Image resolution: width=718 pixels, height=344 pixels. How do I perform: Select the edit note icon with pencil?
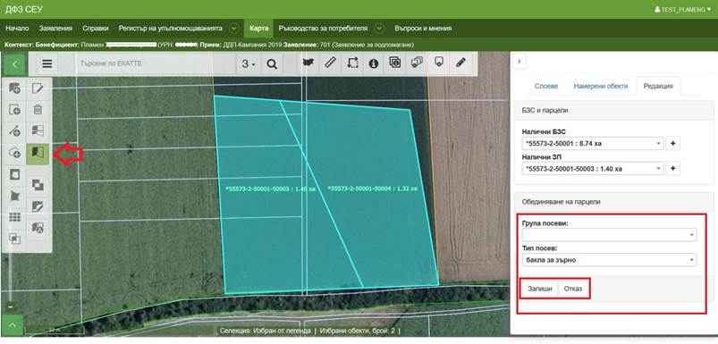point(38,88)
